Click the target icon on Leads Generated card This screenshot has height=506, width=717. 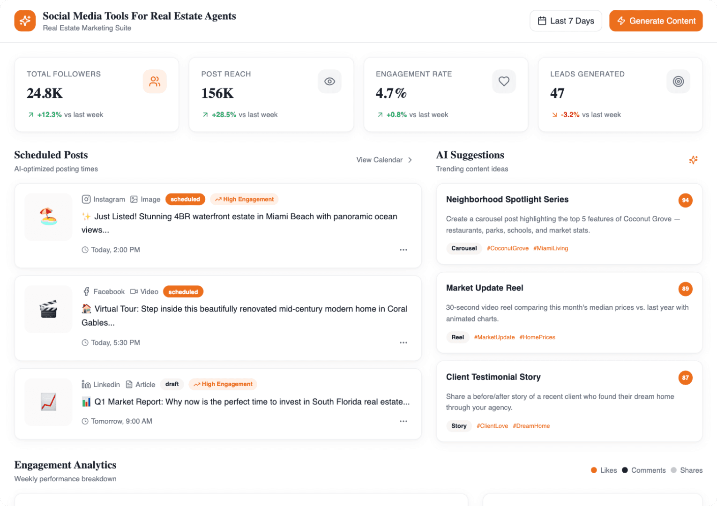pos(678,81)
